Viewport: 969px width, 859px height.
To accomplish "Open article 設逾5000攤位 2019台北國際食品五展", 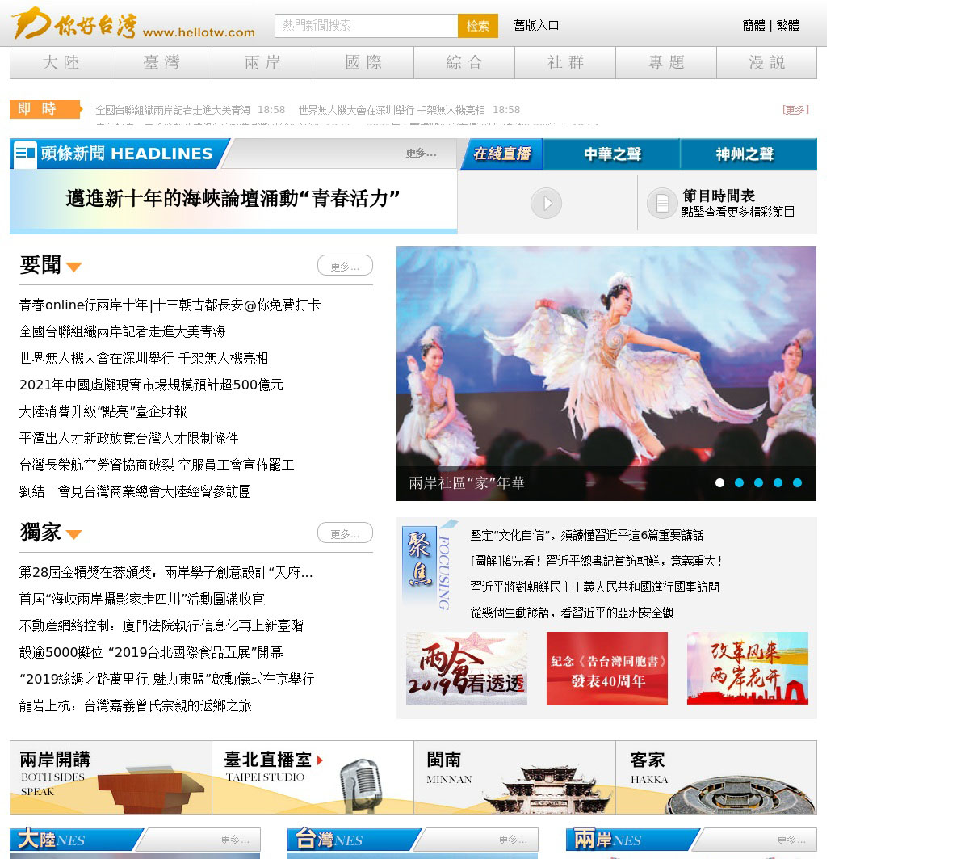I will pyautogui.click(x=151, y=653).
